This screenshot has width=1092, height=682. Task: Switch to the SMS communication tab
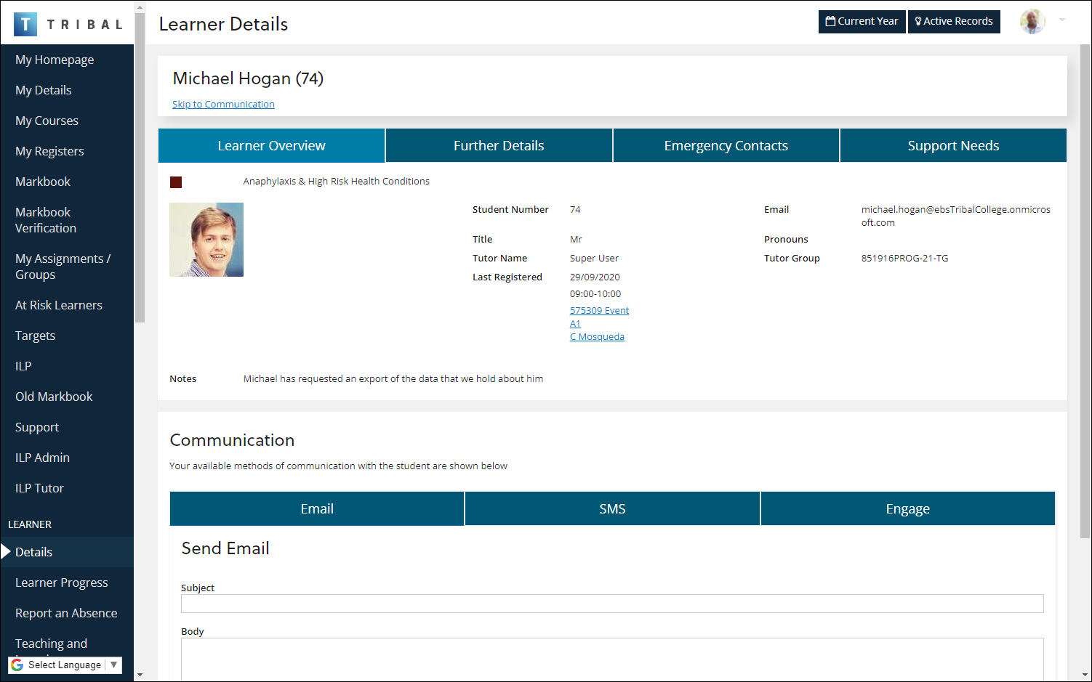click(x=612, y=508)
